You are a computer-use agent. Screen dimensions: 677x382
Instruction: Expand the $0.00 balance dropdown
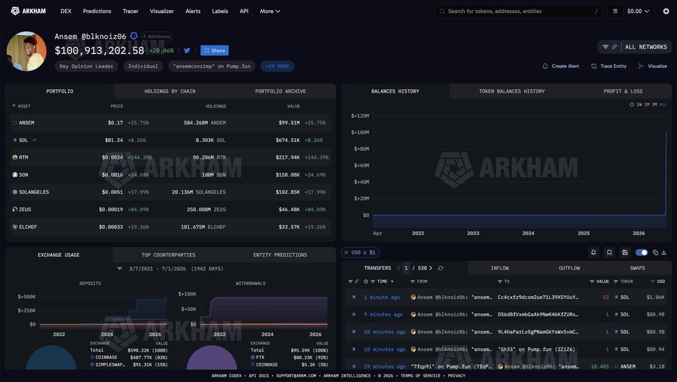[x=638, y=11]
